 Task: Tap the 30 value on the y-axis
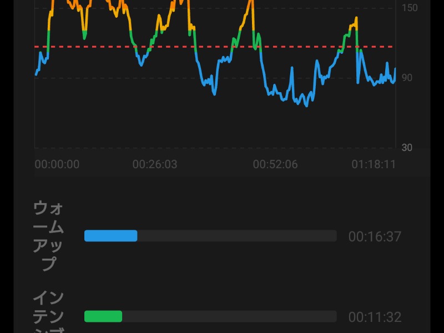407,148
